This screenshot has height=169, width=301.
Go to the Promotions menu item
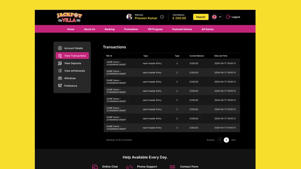pos(131,29)
